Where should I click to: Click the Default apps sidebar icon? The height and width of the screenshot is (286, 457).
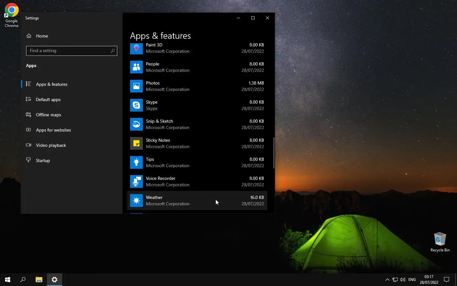coord(29,99)
